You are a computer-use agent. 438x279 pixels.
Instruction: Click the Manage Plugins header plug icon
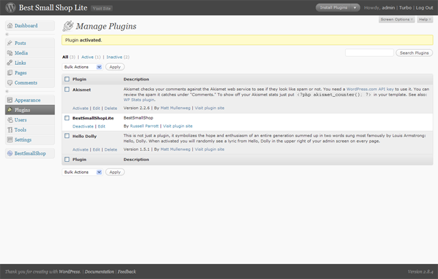point(68,26)
